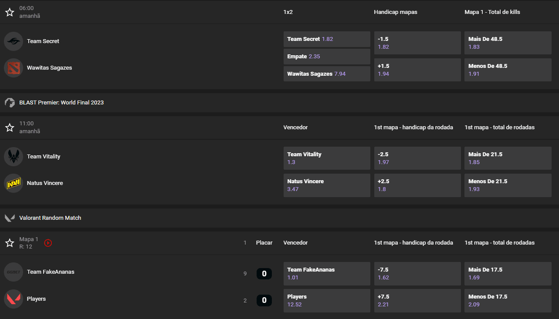Image resolution: width=559 pixels, height=319 pixels.
Task: Back Team FakeAnanas to win at 1.01
Action: (327, 273)
